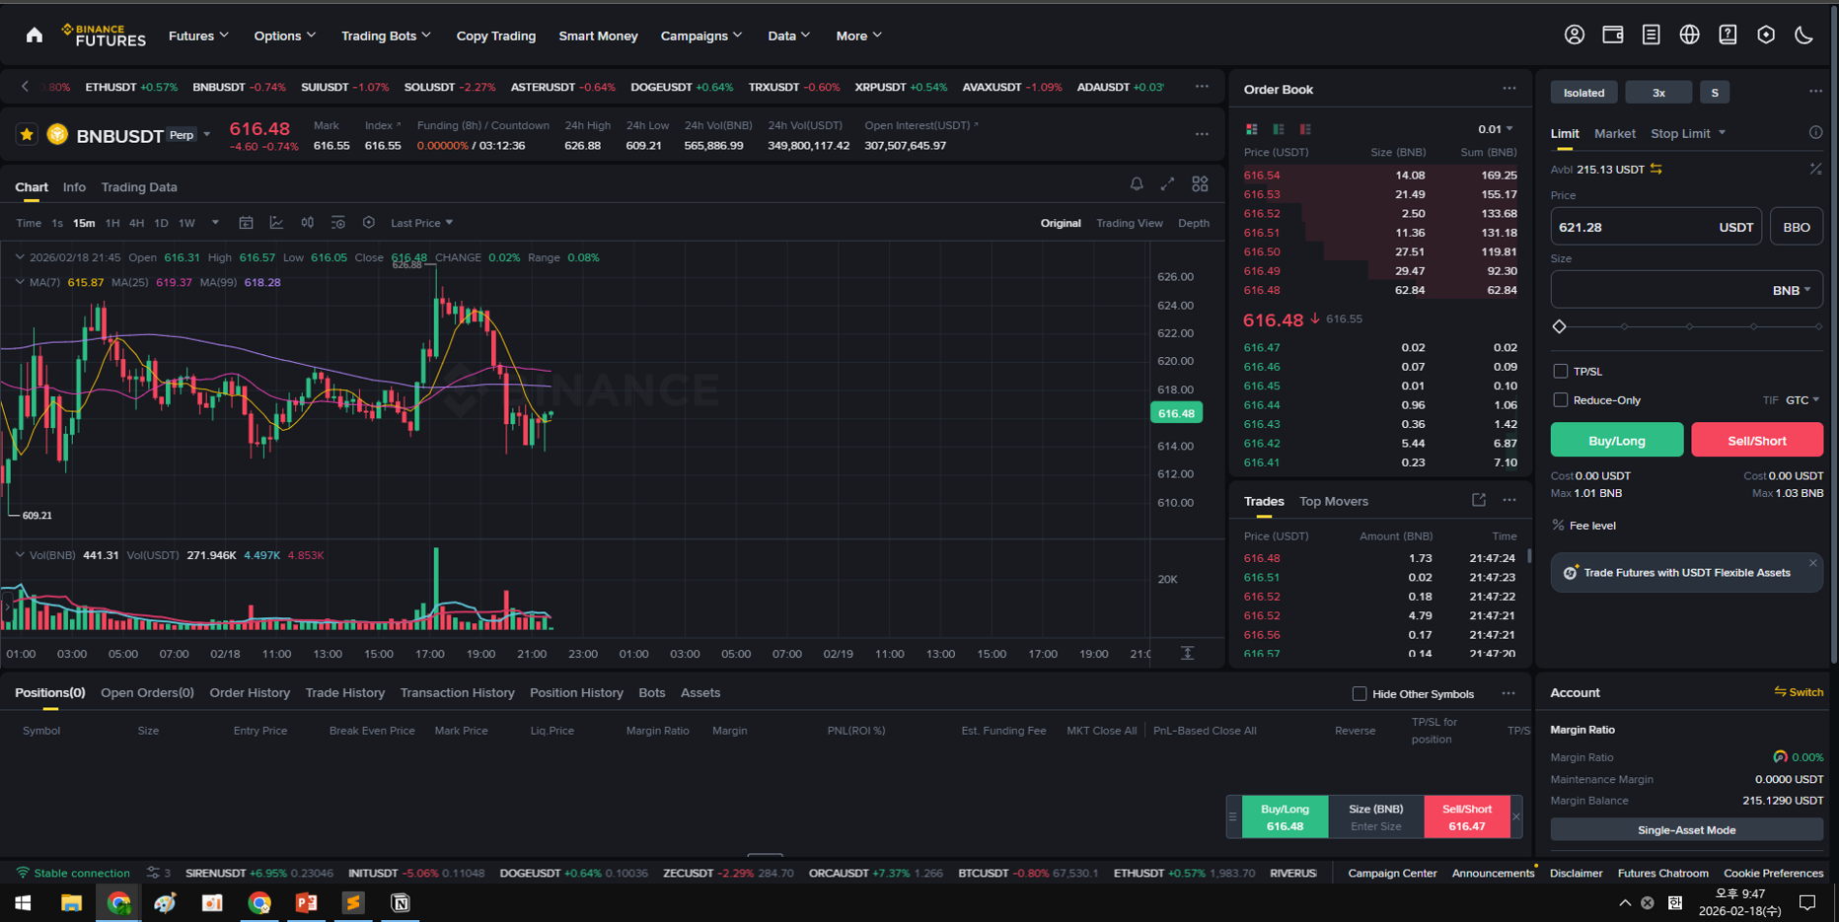
Task: Open the Position History tab
Action: click(x=576, y=692)
